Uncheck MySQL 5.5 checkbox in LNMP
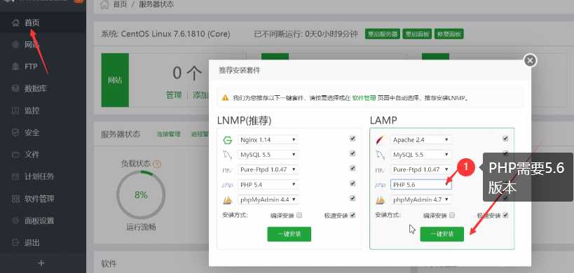574x273 pixels. tap(353, 153)
